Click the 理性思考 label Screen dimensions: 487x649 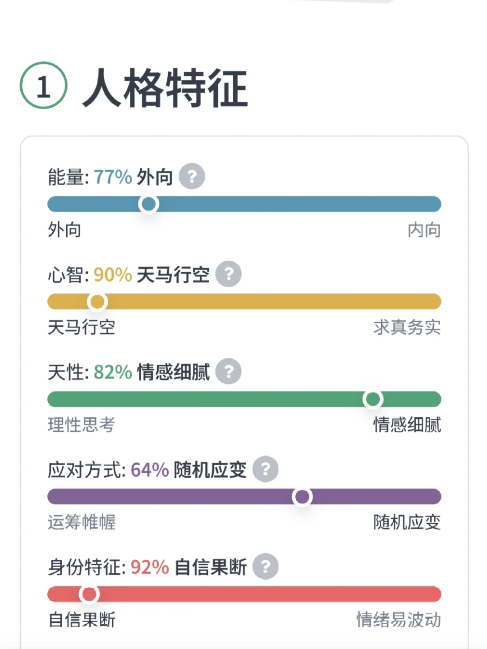[82, 425]
